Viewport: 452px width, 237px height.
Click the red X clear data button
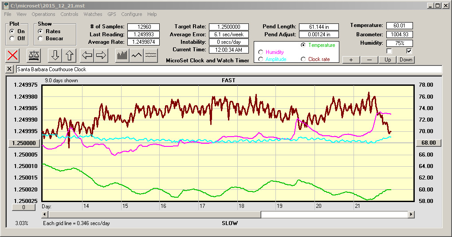[x=12, y=55]
